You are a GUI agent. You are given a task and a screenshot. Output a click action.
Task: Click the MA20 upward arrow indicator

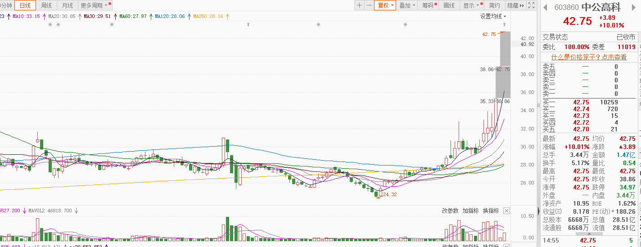click(80, 17)
